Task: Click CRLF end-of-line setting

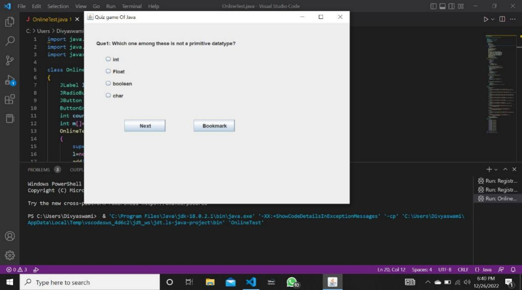Action: point(463,269)
